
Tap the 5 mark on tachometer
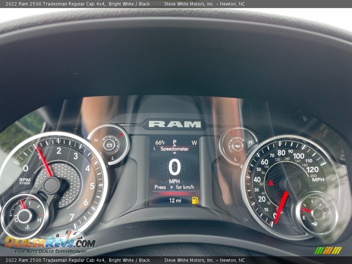pos(92,186)
